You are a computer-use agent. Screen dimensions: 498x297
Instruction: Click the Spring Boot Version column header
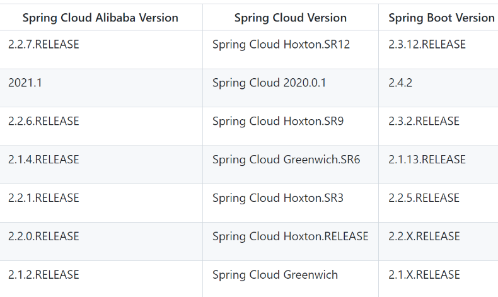pyautogui.click(x=441, y=18)
